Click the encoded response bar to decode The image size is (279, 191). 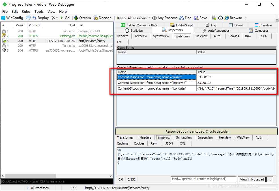pos(196,131)
